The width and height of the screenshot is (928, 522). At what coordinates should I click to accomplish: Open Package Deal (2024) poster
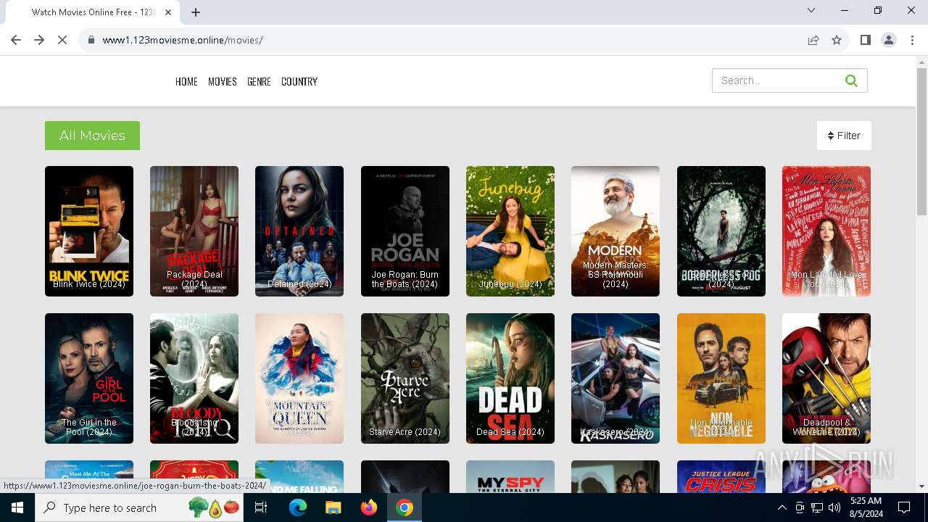coord(194,231)
